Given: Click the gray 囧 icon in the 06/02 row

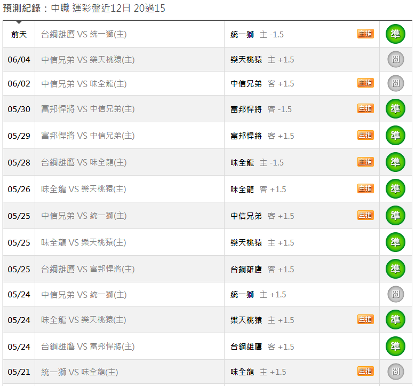Looking at the screenshot, I should [x=396, y=83].
